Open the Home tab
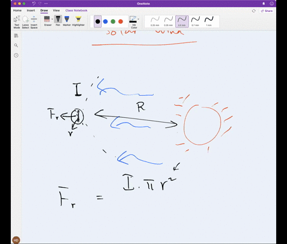This screenshot has height=244, width=287. click(17, 10)
